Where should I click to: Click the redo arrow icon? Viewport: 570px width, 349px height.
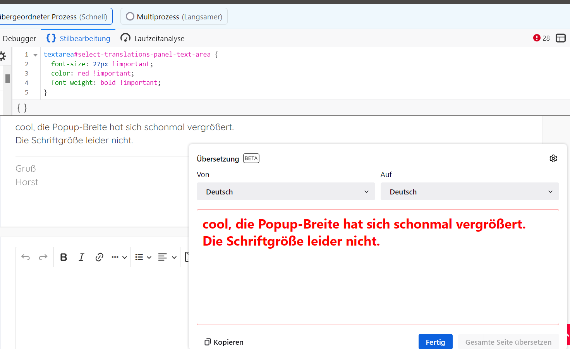click(x=43, y=257)
